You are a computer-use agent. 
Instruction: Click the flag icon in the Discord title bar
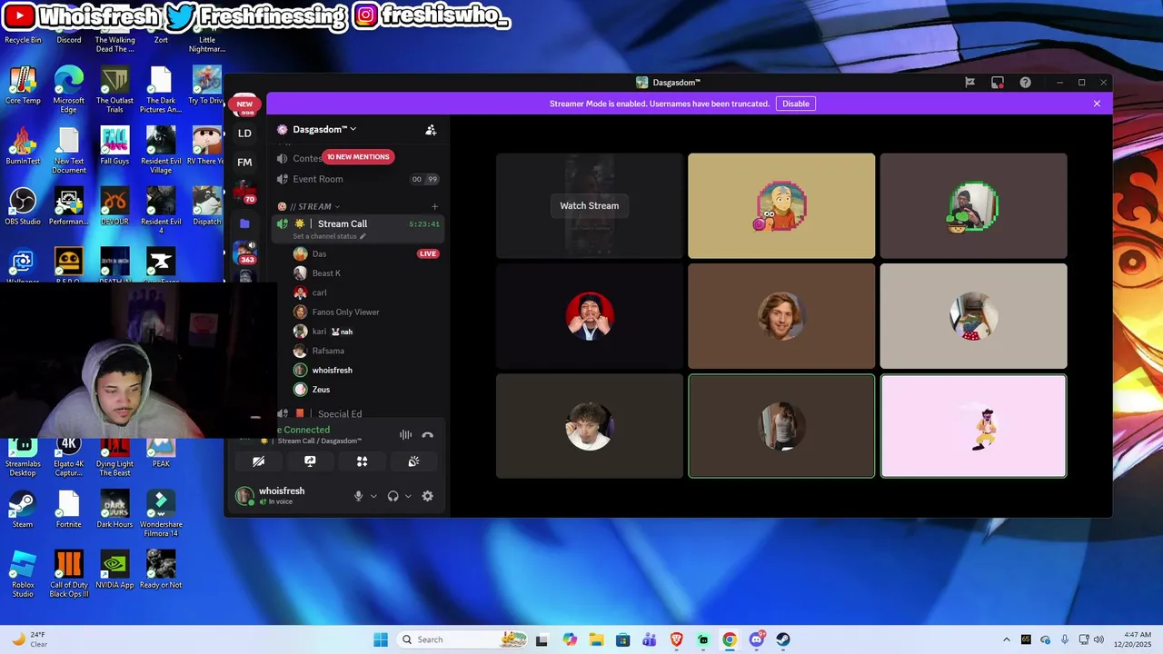969,83
